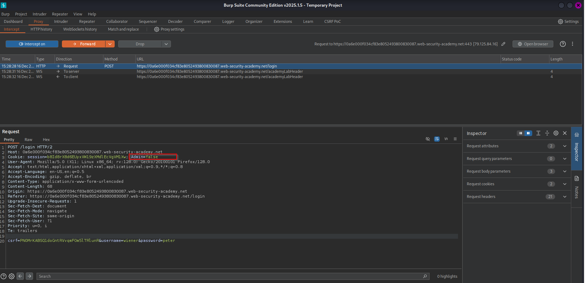
Task: Expand all Inspector sections icon
Action: [x=538, y=133]
